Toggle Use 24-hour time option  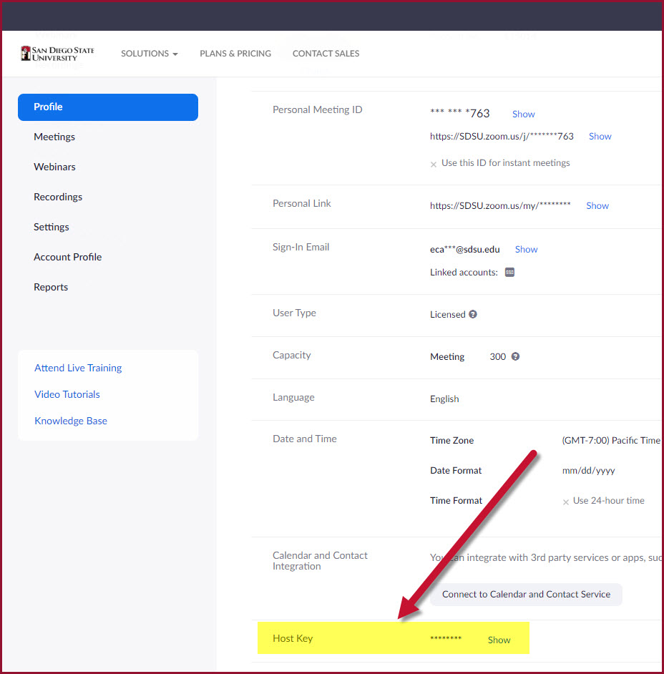point(565,502)
